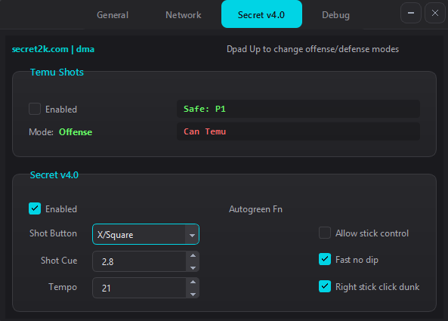Click the Can Temu status box

point(298,131)
